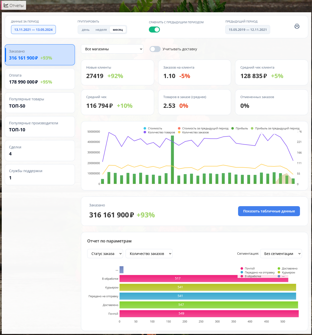The image size is (312, 335).
Task: Toggle Количество заказов yellow legend marker
Action: click(x=179, y=132)
